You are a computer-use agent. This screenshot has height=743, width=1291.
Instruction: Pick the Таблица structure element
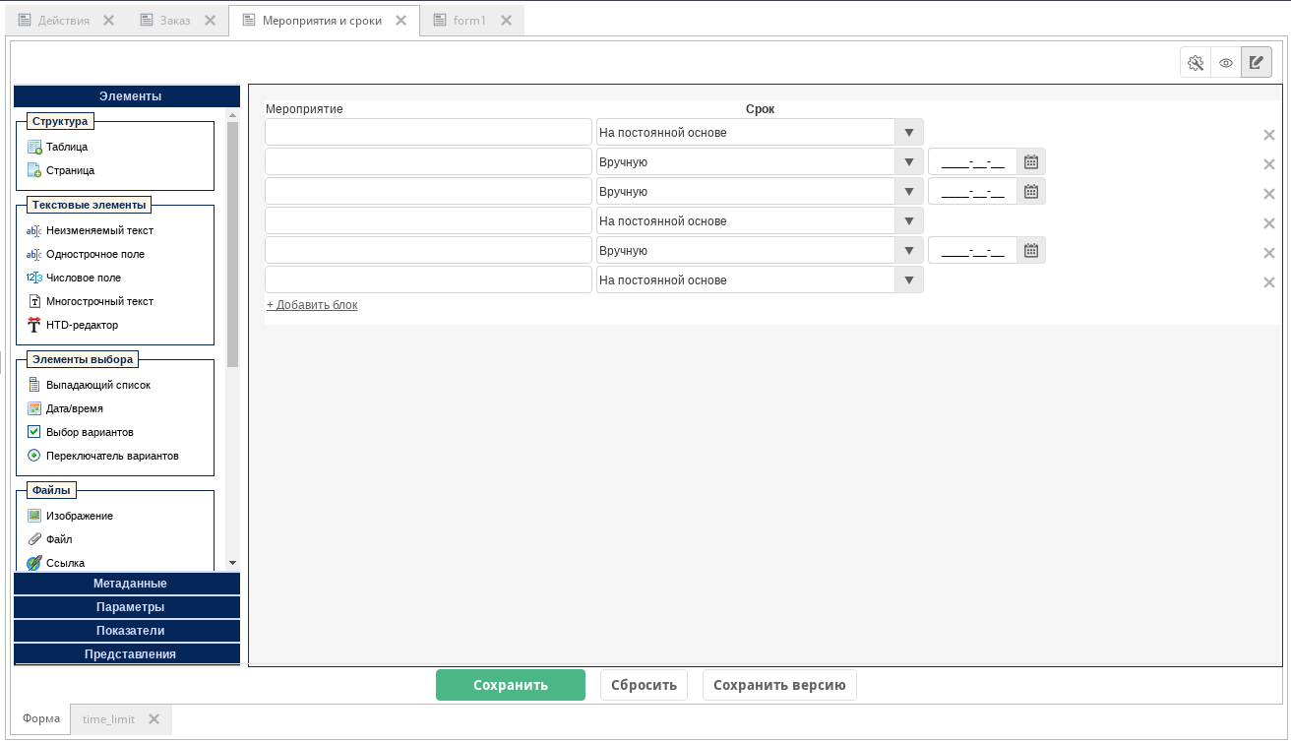click(58, 147)
